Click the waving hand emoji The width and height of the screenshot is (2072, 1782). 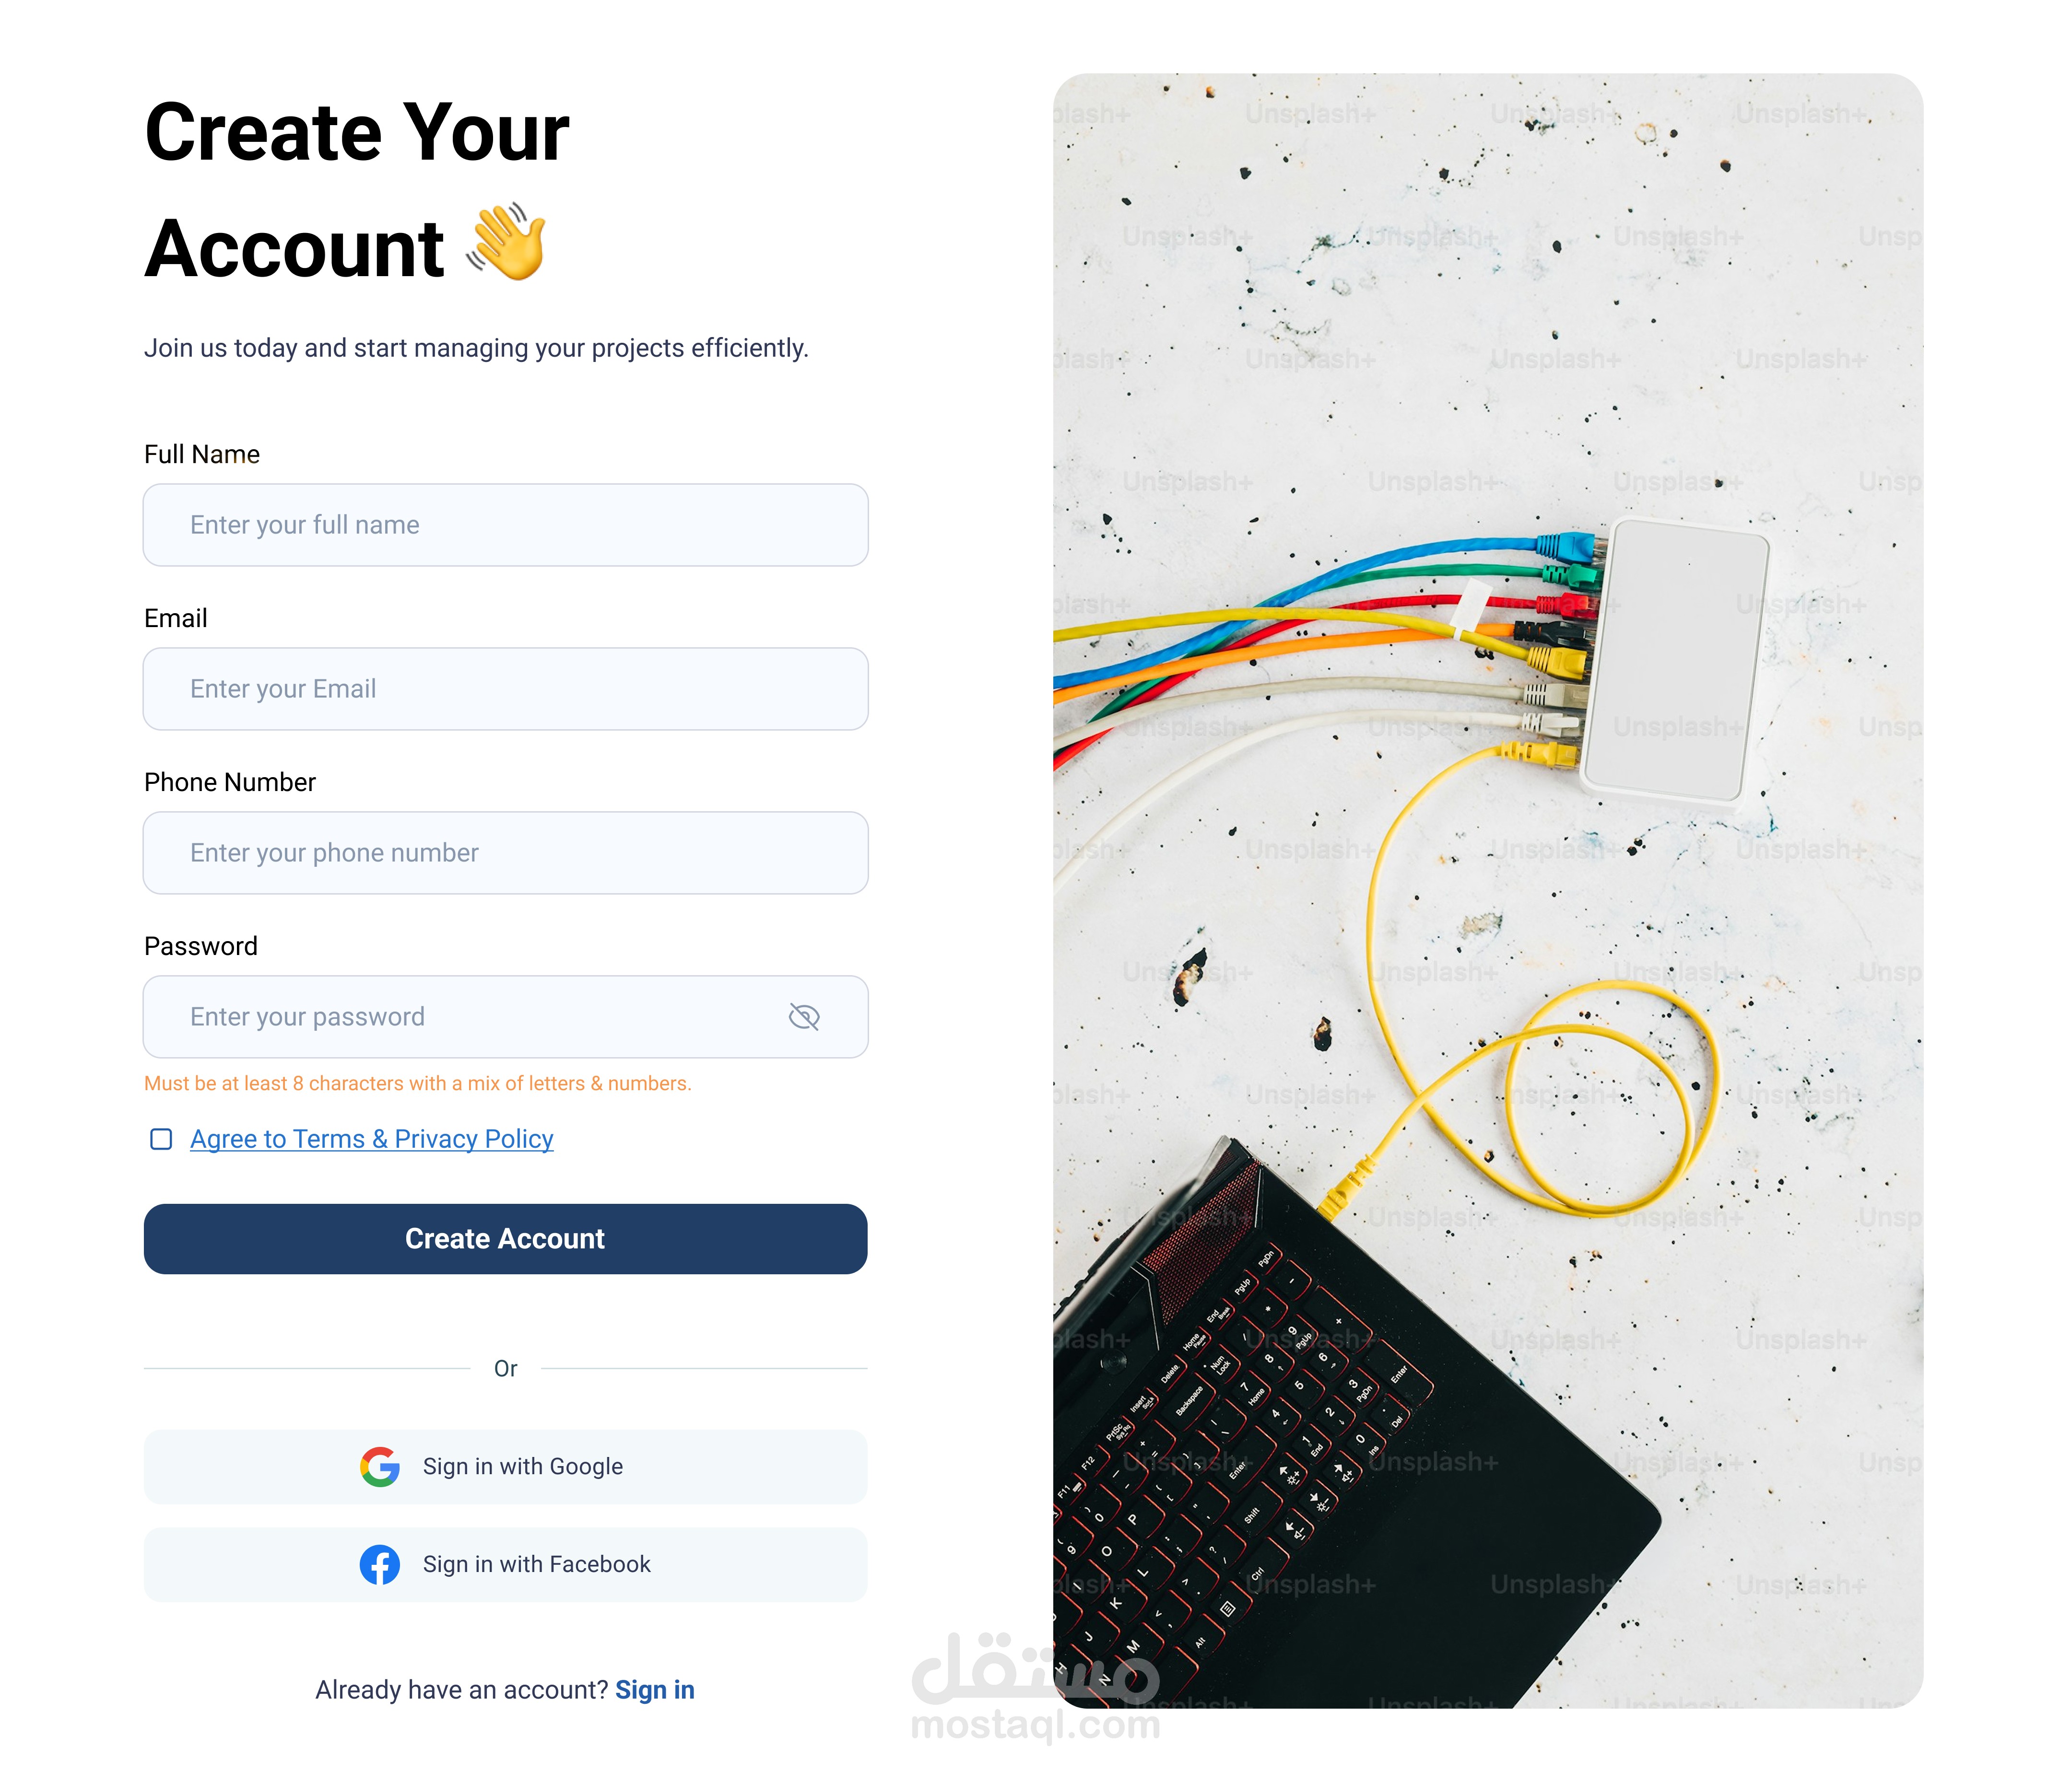point(507,242)
